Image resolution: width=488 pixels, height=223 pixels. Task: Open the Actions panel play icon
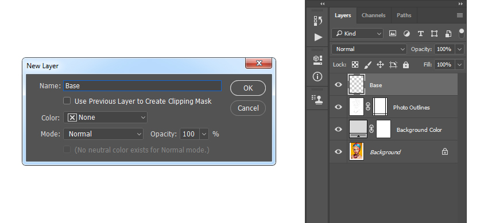[x=317, y=37]
